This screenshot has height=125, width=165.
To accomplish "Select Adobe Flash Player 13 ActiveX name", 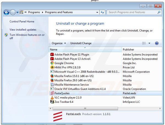I will pos(72,59).
